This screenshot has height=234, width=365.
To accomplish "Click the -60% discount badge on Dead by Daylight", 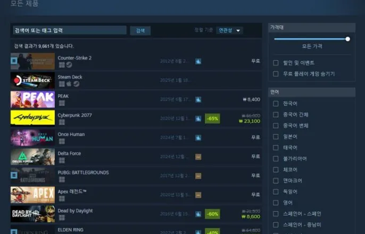I will [x=212, y=214].
